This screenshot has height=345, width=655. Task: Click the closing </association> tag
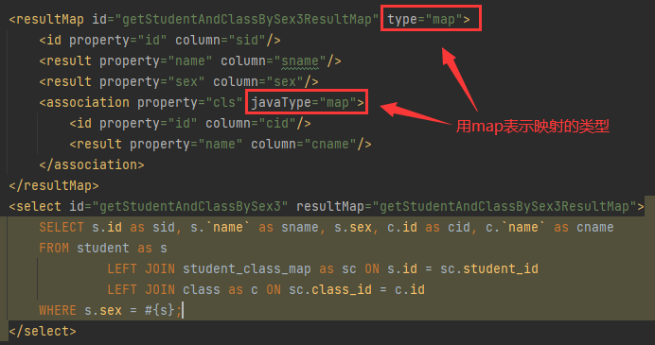tap(92, 164)
